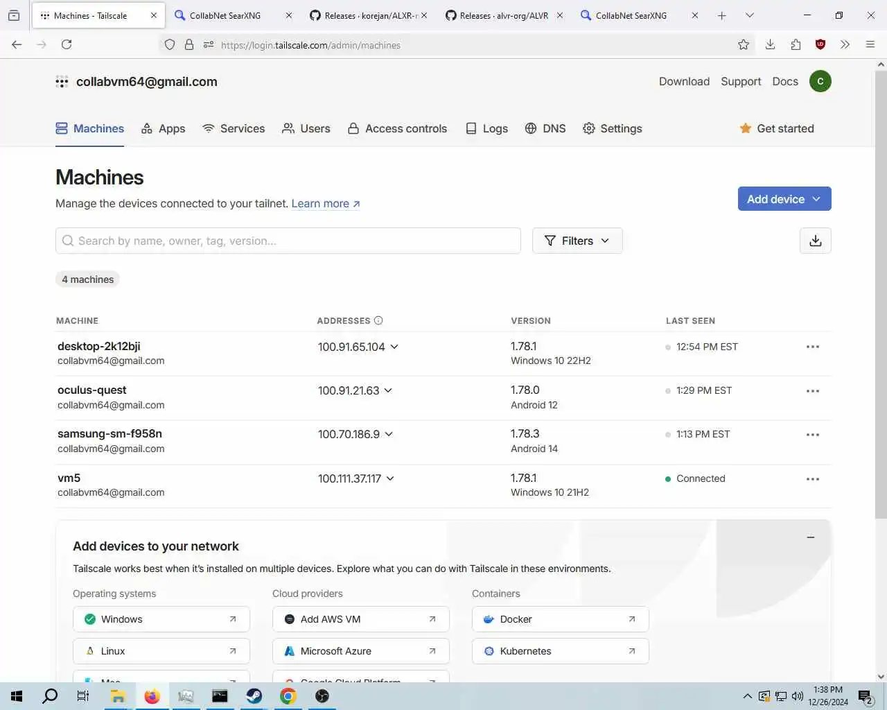This screenshot has width=887, height=710.
Task: Click the Learn more link
Action: (x=326, y=203)
